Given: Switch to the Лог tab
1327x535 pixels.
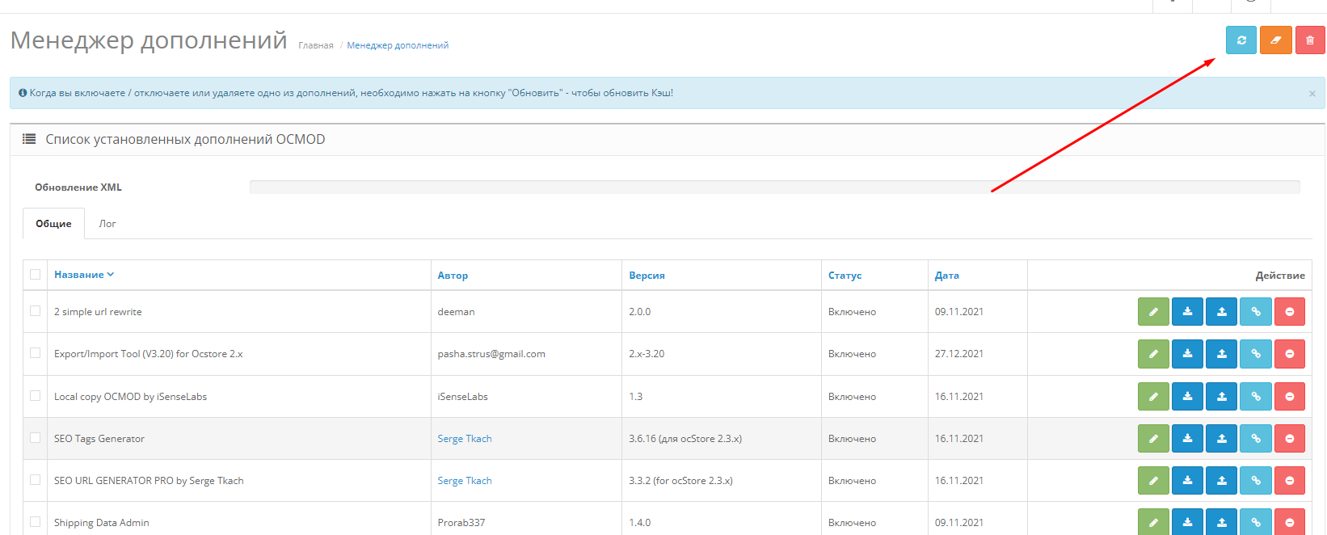Looking at the screenshot, I should [x=107, y=224].
